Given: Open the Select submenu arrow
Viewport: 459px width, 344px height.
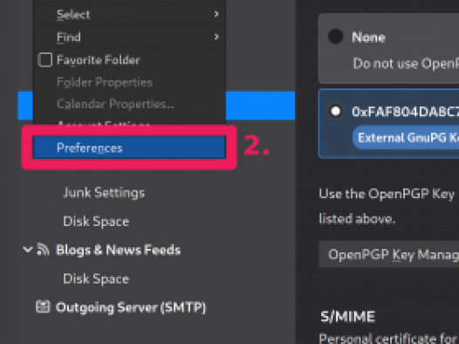Looking at the screenshot, I should 216,14.
